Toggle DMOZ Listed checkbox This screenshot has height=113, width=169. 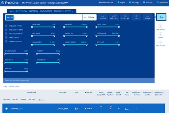tap(6, 38)
